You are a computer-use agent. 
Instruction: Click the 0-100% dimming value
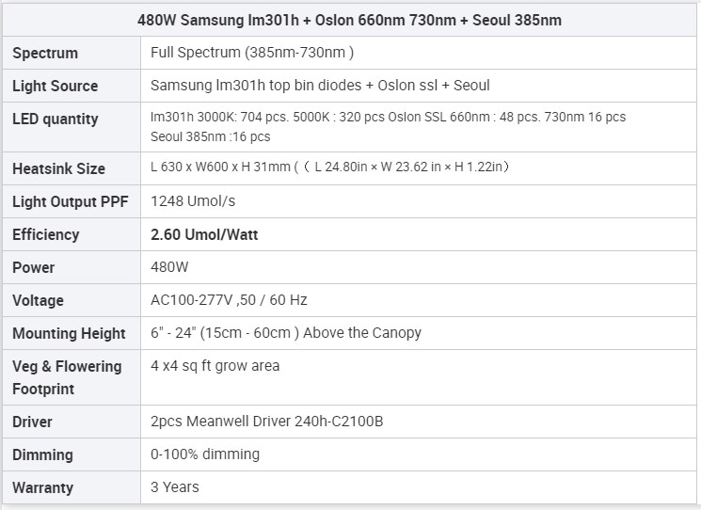coord(205,454)
